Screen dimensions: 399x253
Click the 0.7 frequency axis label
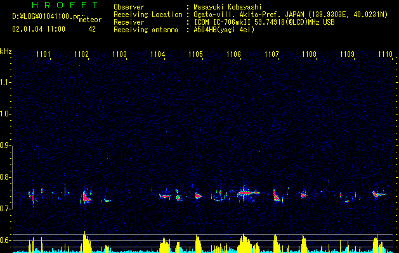(x=6, y=209)
